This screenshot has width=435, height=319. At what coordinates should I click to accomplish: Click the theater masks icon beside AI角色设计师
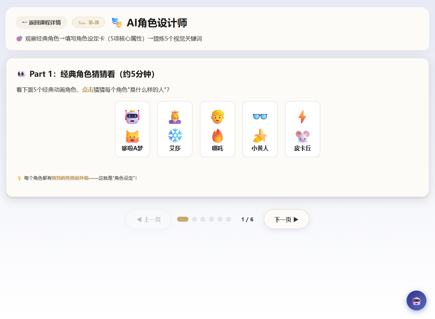[117, 23]
